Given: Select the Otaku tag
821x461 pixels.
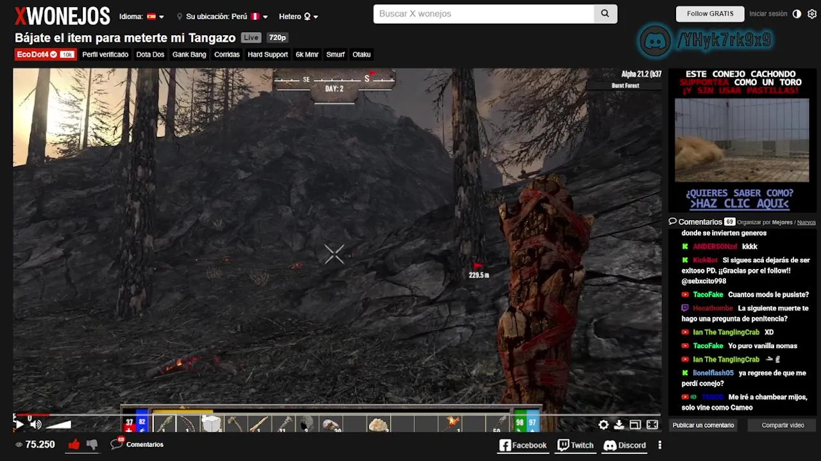Looking at the screenshot, I should pyautogui.click(x=362, y=54).
